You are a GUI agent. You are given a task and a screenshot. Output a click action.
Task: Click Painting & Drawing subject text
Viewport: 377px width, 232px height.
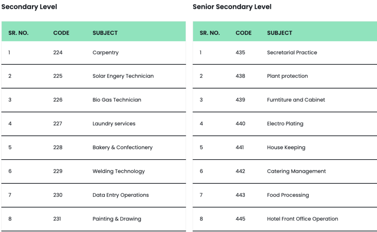[117, 219]
